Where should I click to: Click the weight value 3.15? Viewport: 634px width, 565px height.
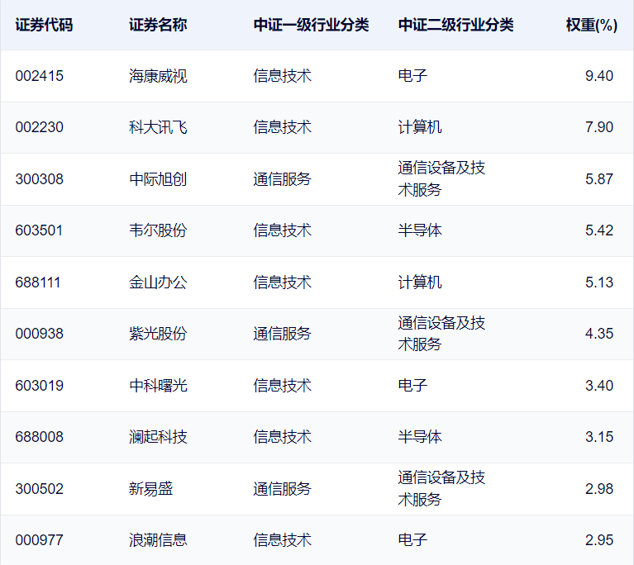coord(599,437)
